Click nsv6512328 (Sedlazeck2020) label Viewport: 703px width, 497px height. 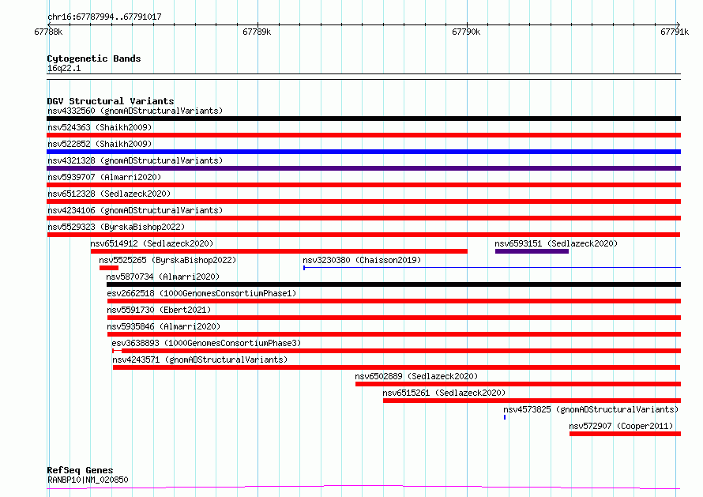[x=109, y=194]
